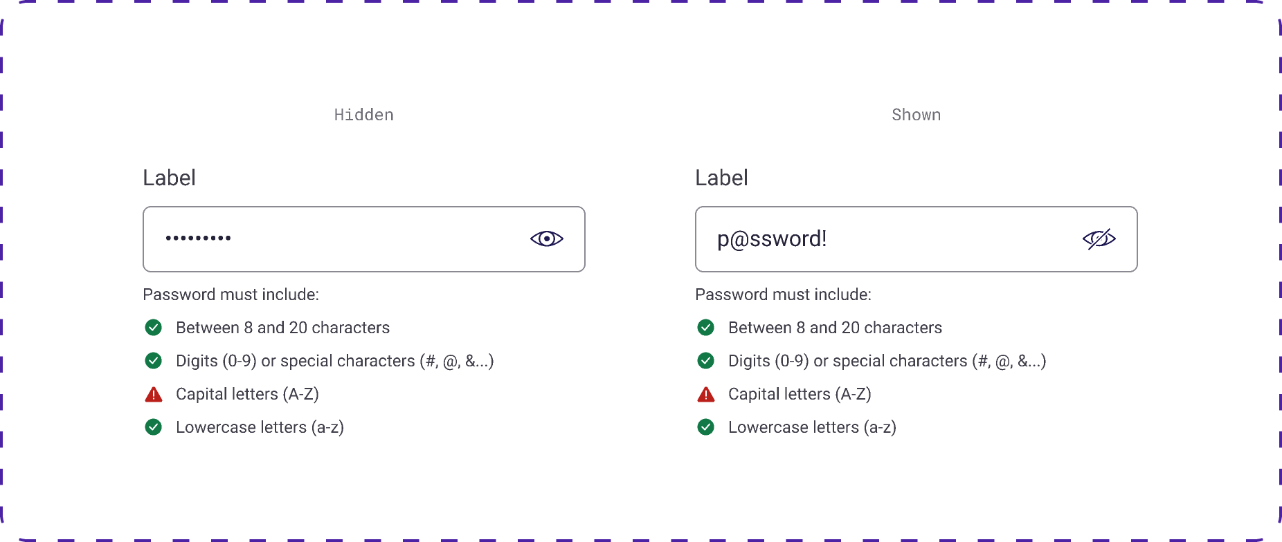Viewport: 1282px width, 542px height.
Task: Click the 'Label' text above the hidden password field
Action: pyautogui.click(x=169, y=178)
